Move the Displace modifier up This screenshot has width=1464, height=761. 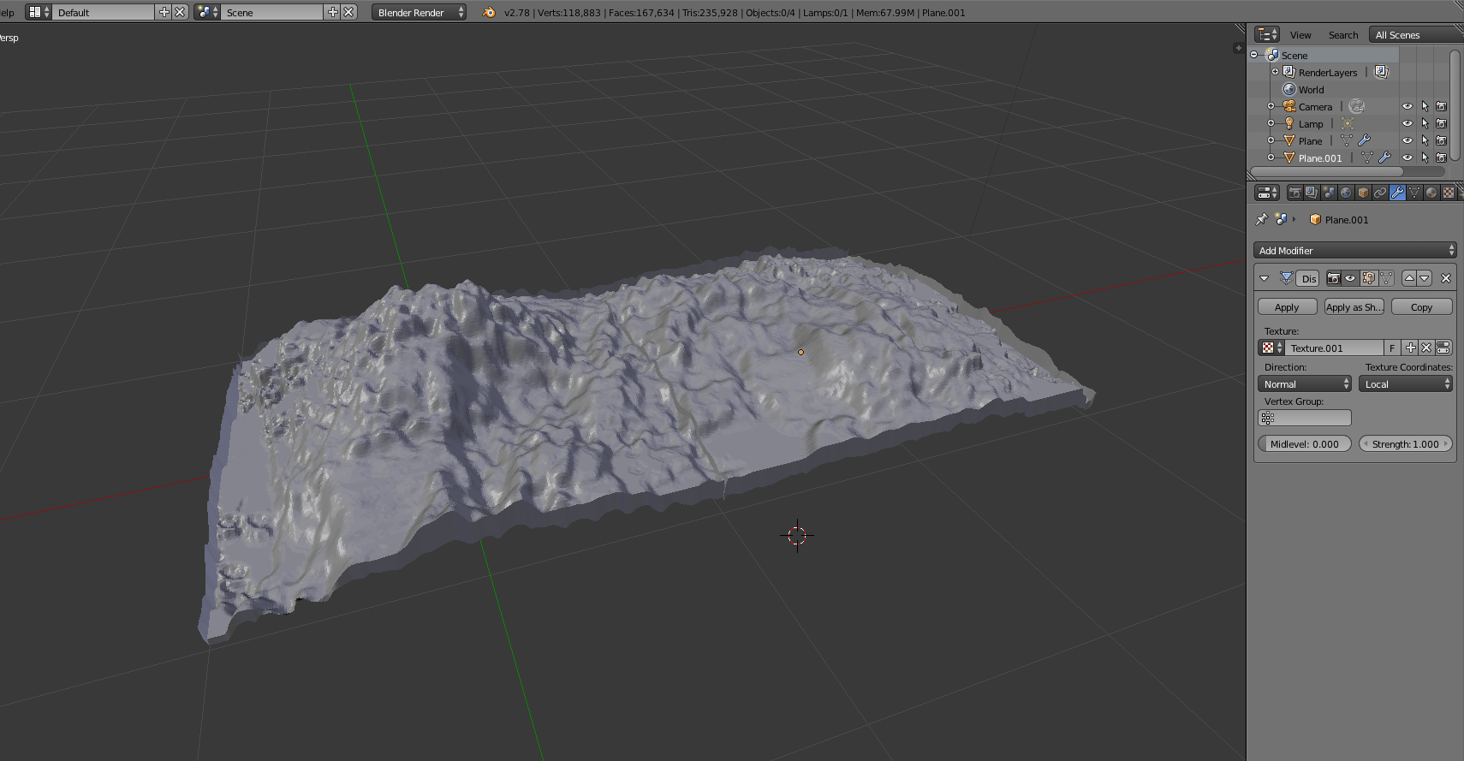1409,278
